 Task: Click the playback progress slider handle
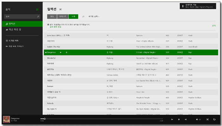[44, 119]
